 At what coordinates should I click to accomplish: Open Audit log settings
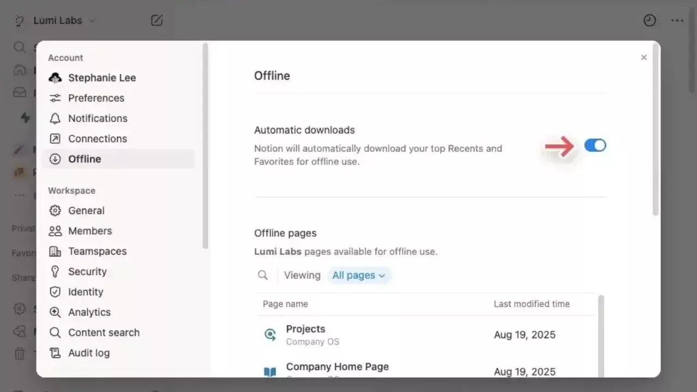118,353
